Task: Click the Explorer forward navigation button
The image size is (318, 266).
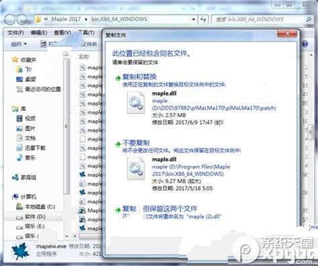Action: [x=22, y=19]
